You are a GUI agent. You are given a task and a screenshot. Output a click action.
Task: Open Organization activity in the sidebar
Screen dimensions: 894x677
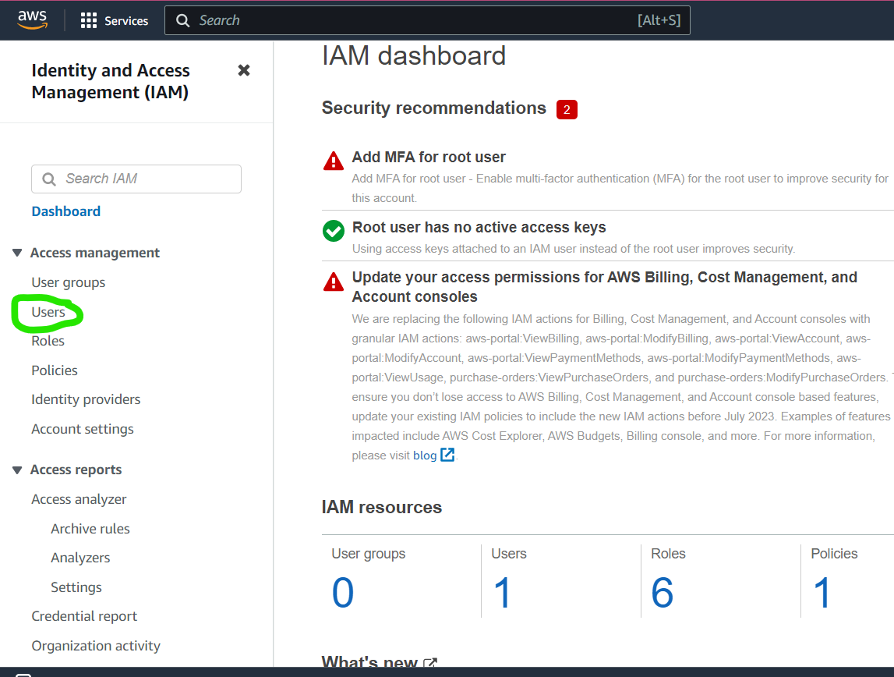tap(96, 646)
